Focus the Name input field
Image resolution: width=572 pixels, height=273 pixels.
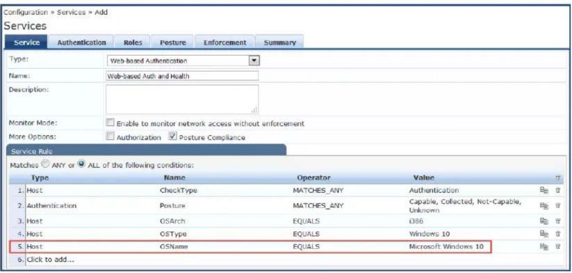(182, 76)
